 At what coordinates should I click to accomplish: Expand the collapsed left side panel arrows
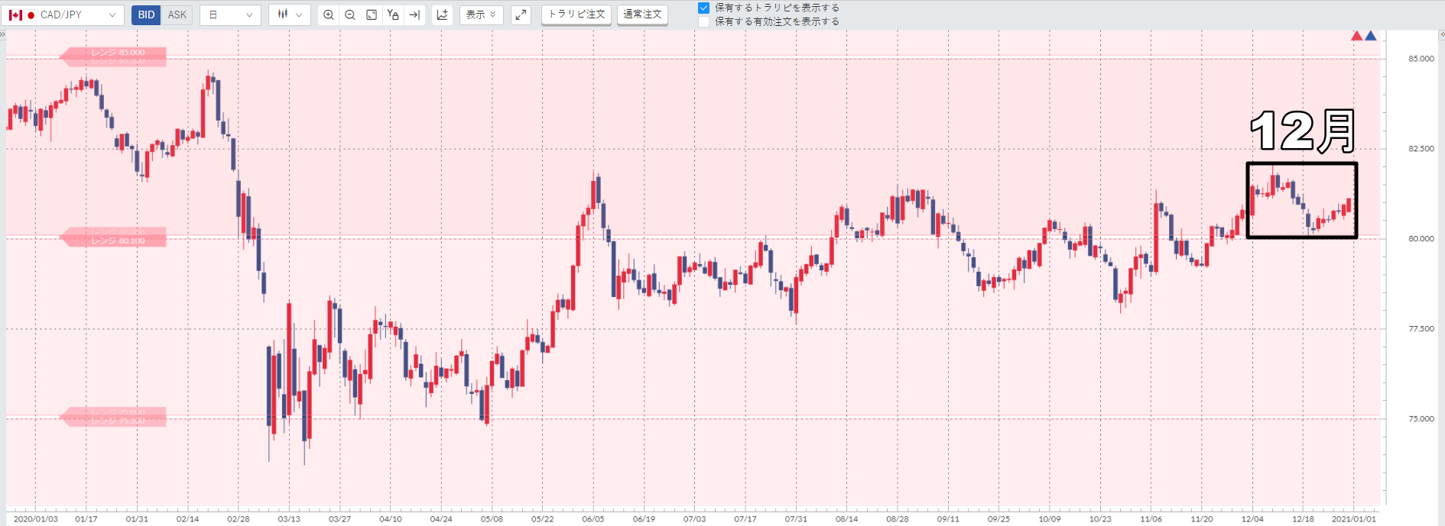(x=3, y=34)
